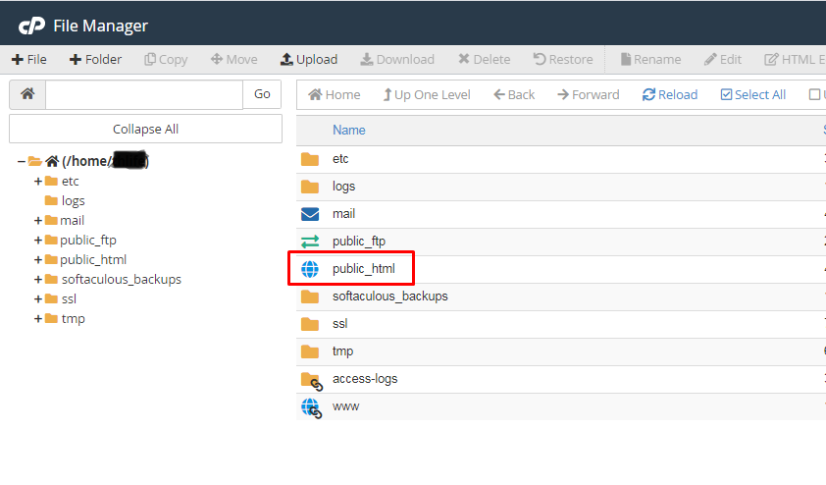
Task: Click the cPanel logo icon
Action: pyautogui.click(x=31, y=26)
